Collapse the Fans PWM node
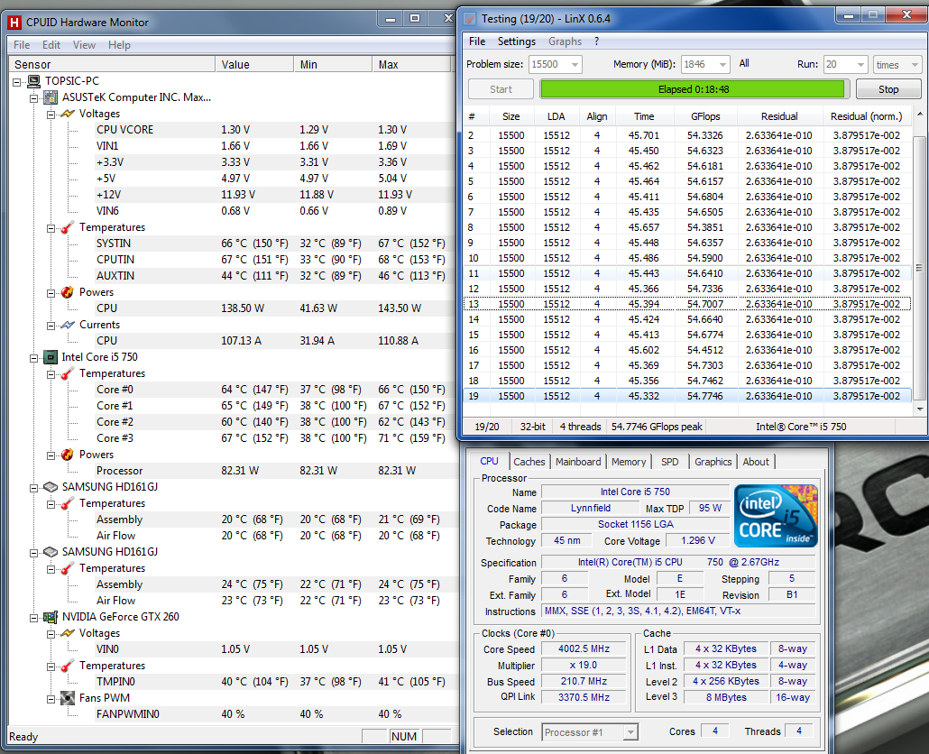 (51, 699)
